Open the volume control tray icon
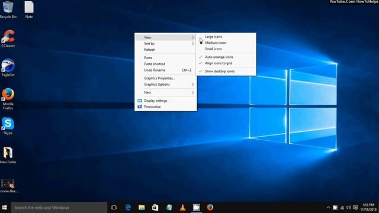Screen dimensions: 379x213 point(348,208)
